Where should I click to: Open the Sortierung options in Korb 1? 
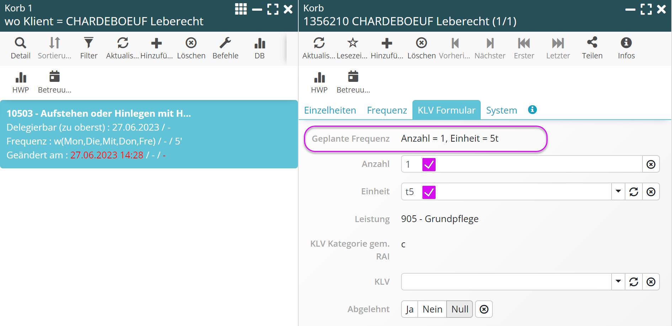click(54, 48)
